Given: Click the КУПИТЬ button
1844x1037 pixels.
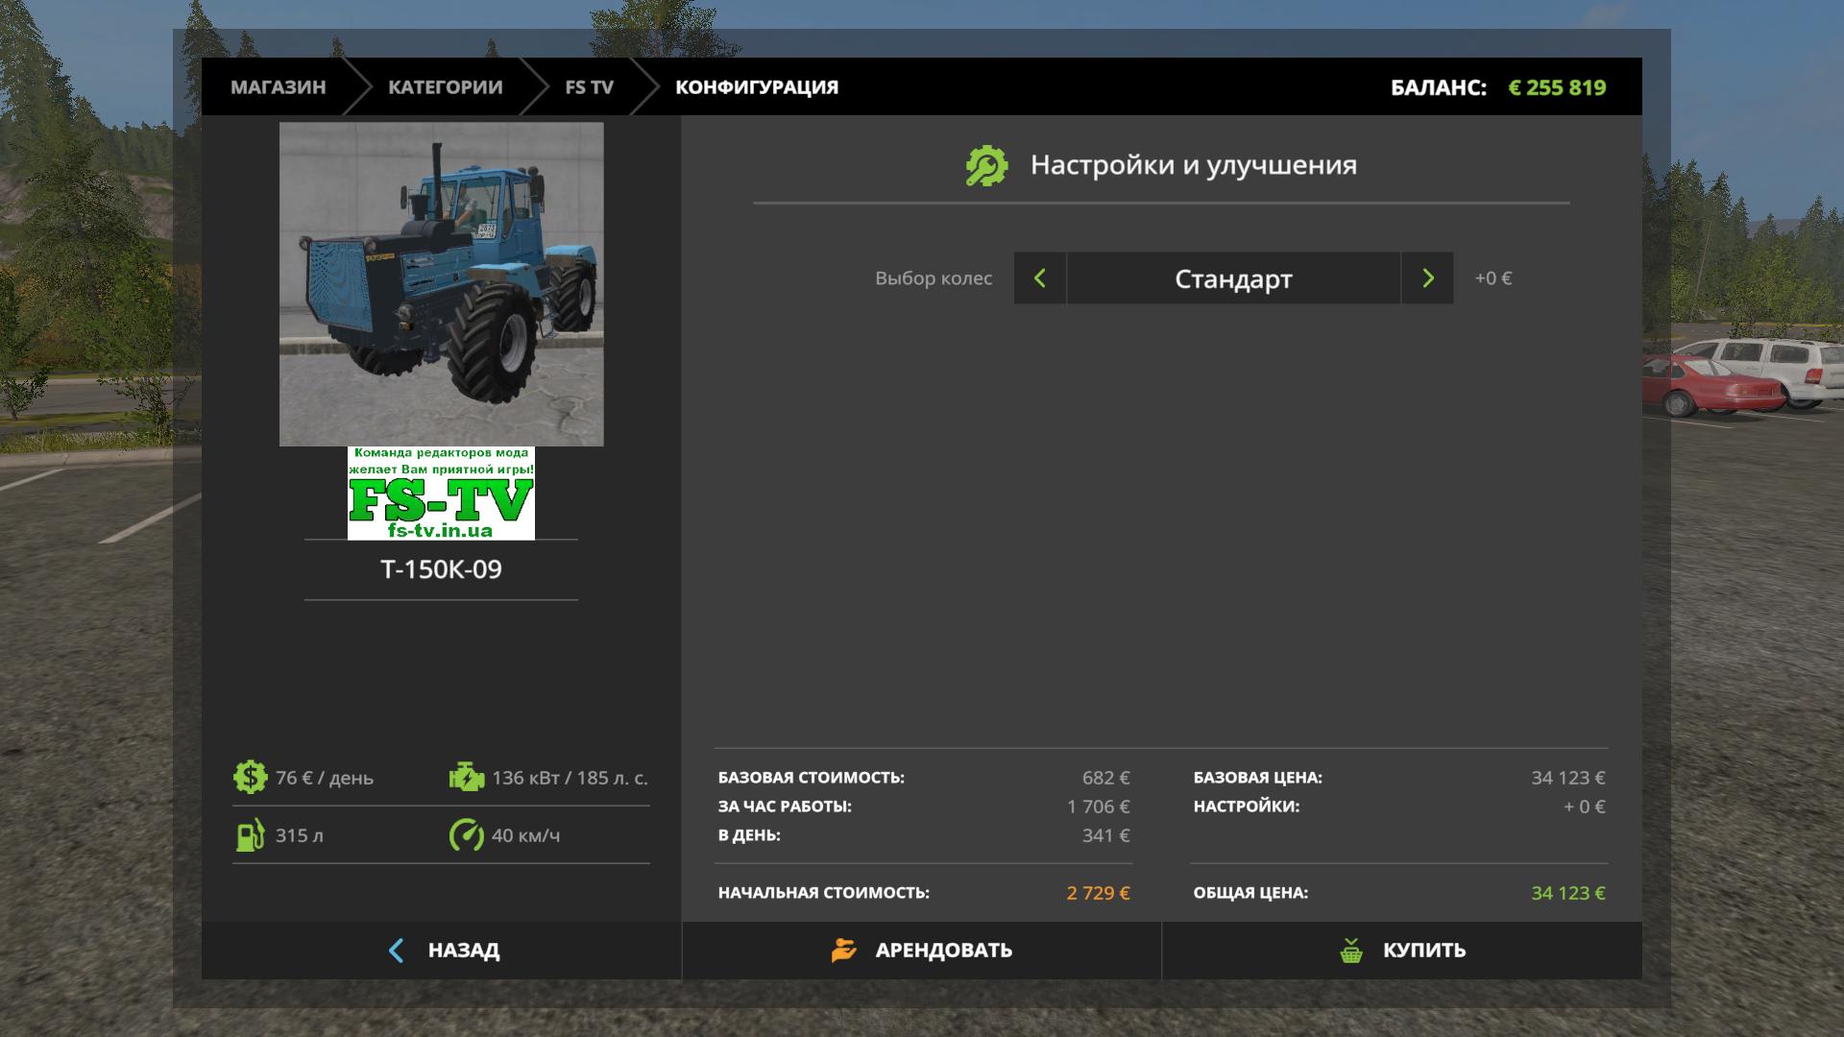Looking at the screenshot, I should pyautogui.click(x=1402, y=951).
